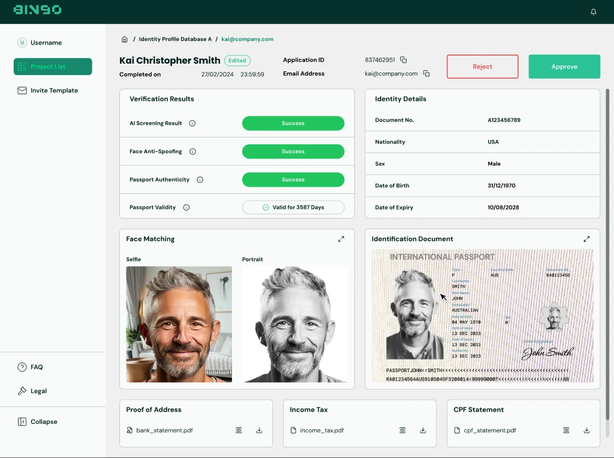Click the bank_statement.pdf file icon
The height and width of the screenshot is (458, 614).
point(130,430)
